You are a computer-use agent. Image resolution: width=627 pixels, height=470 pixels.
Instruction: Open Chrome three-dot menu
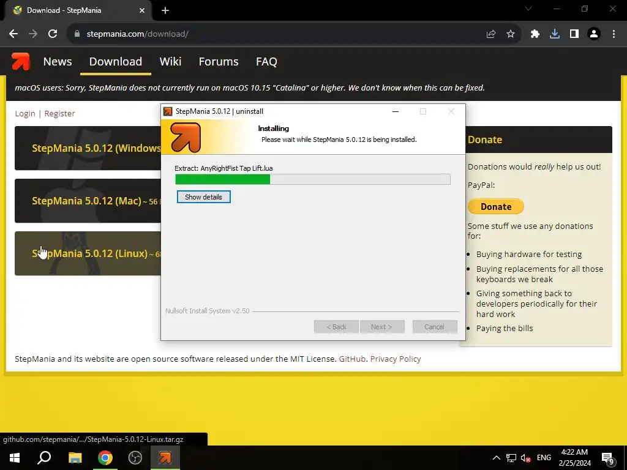coord(614,34)
